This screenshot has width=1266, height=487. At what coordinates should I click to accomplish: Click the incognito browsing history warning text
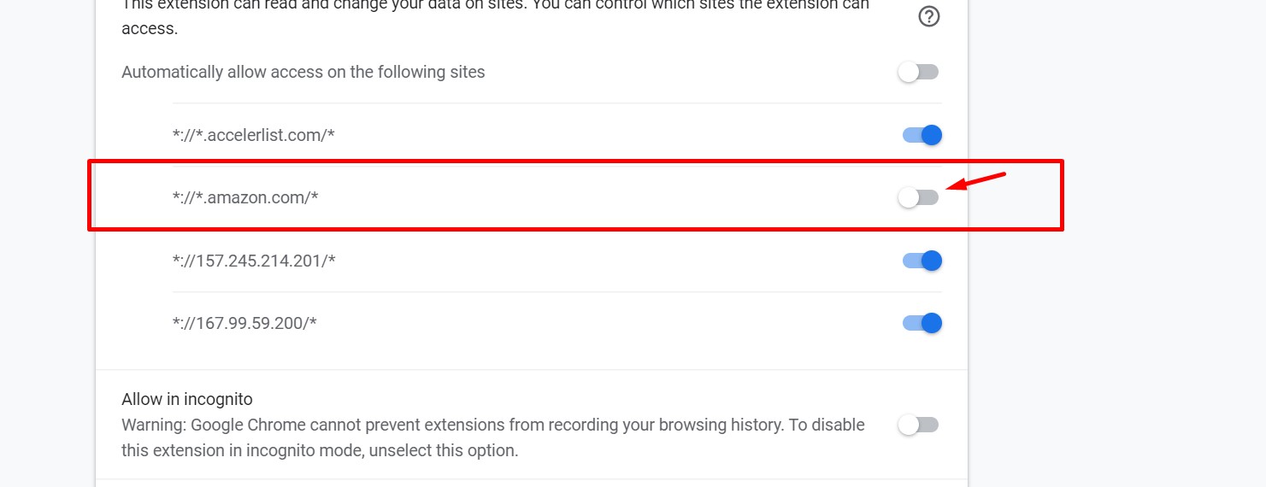coord(493,437)
